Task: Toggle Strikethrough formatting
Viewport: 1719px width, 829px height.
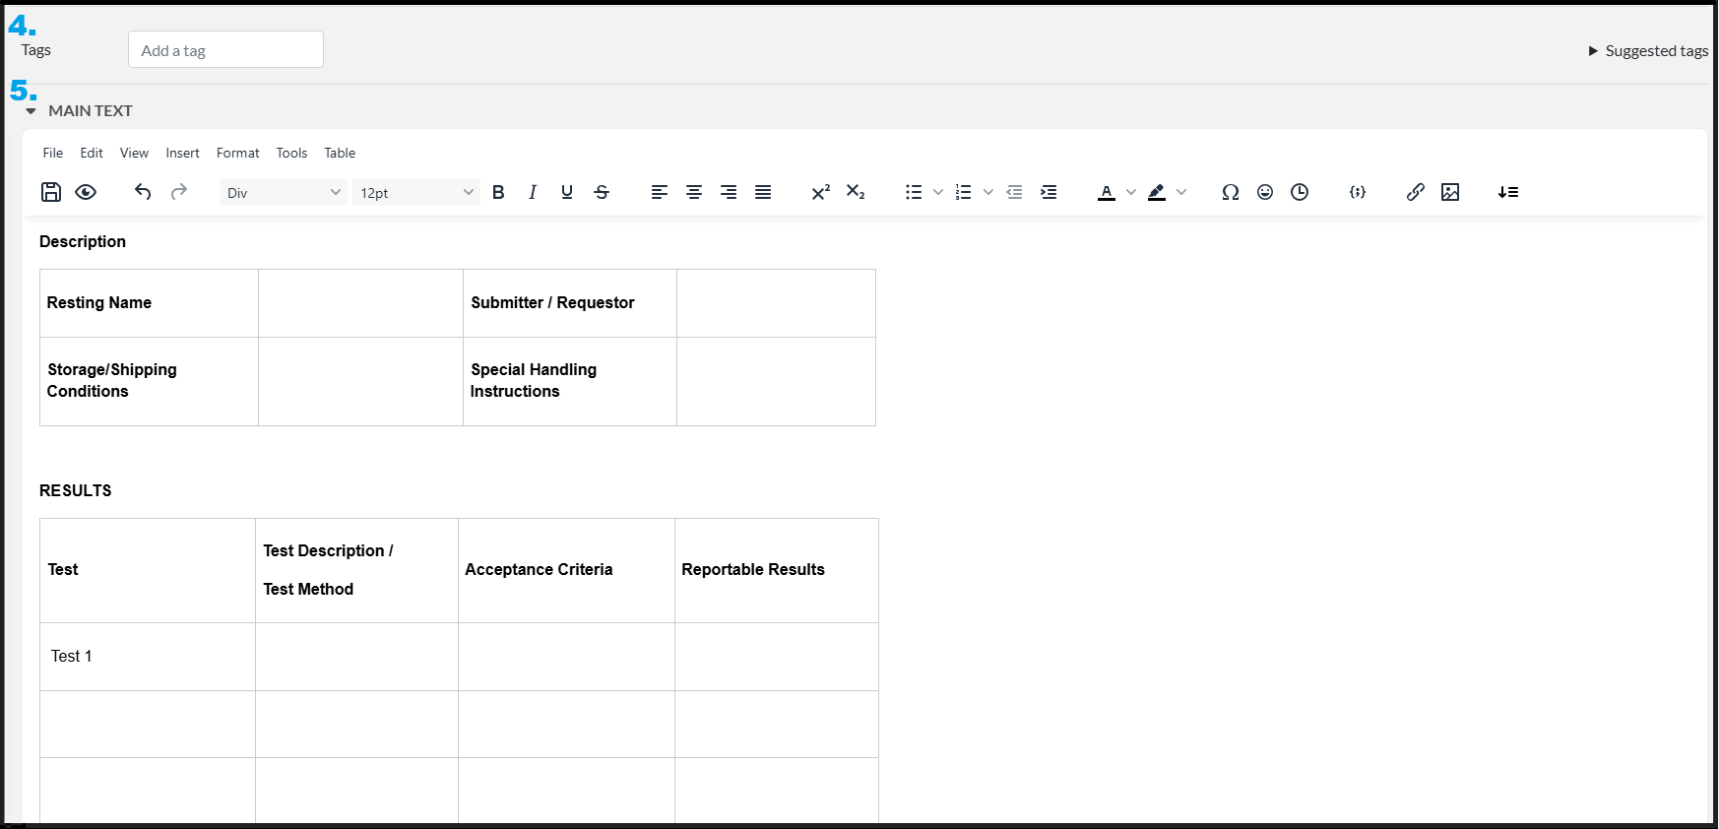Action: point(602,192)
